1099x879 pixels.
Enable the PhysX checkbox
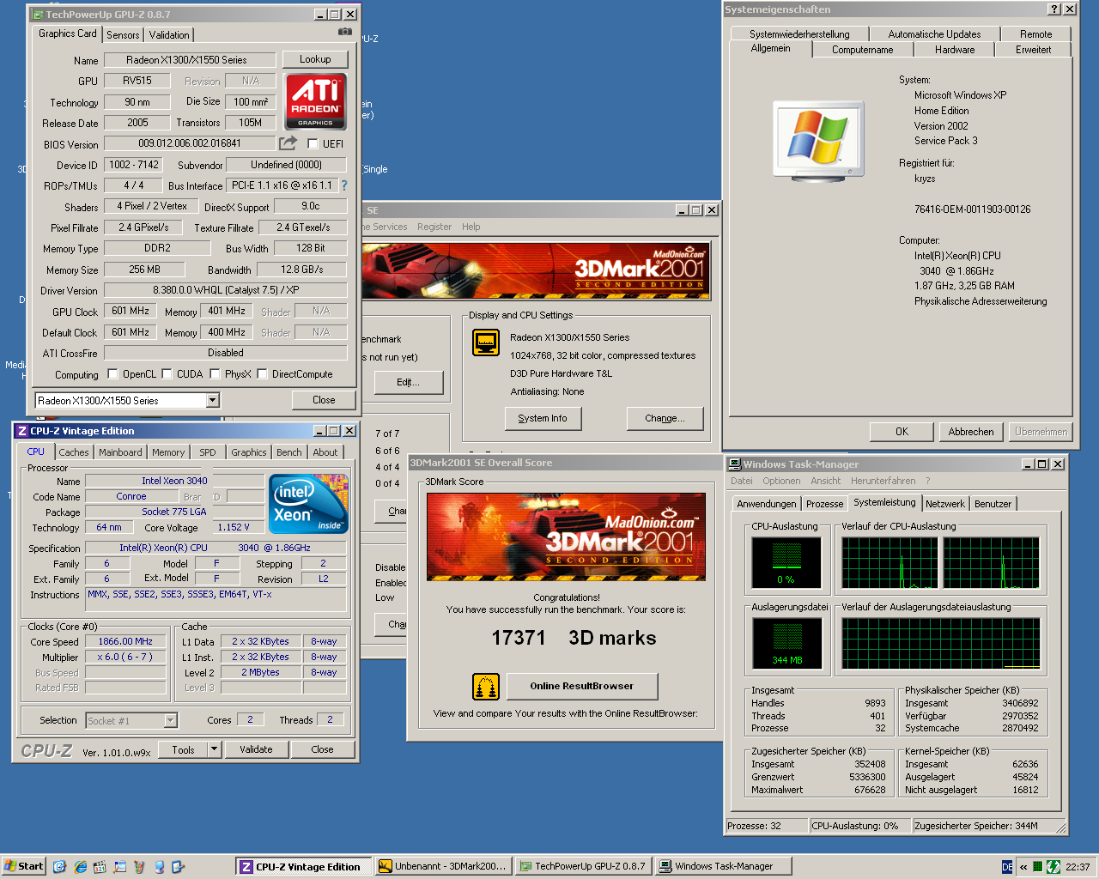click(x=215, y=373)
